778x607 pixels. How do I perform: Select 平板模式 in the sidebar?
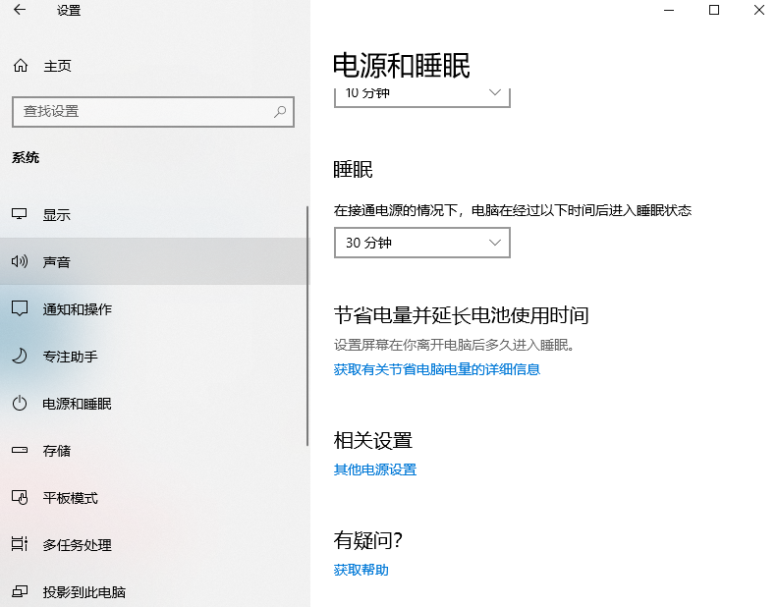coord(70,498)
